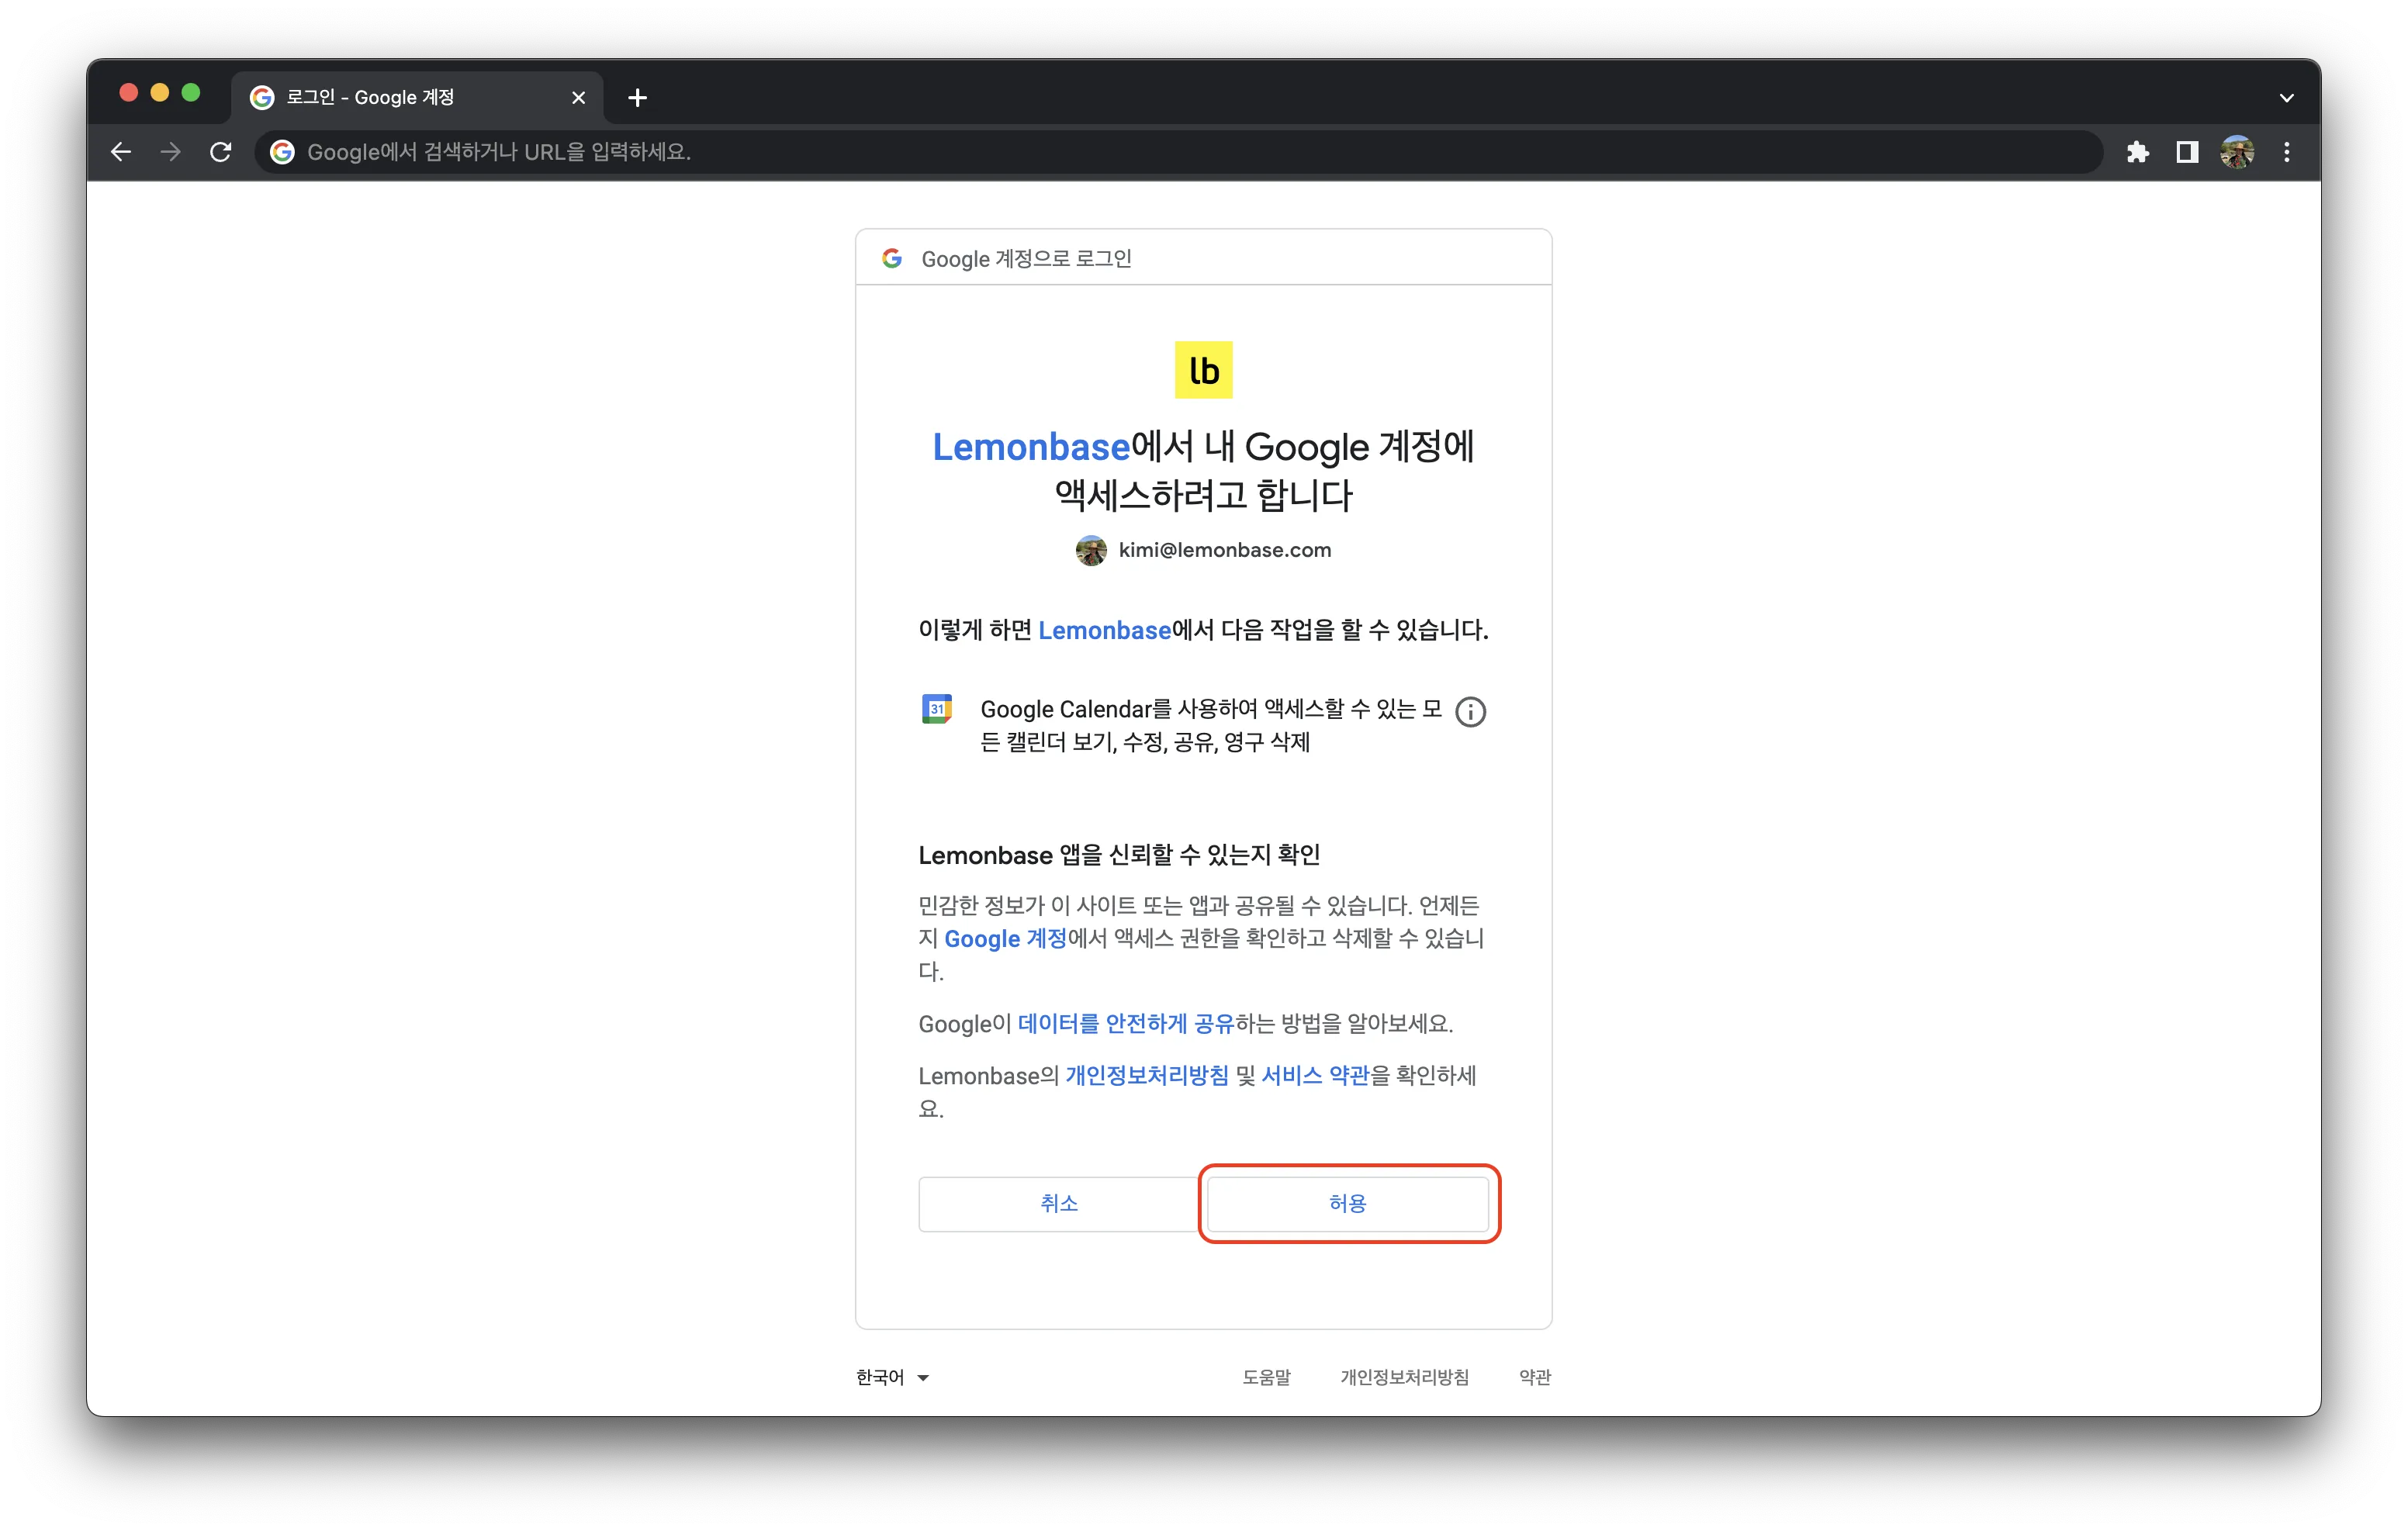The image size is (2408, 1531).
Task: Click the '허용' allow button
Action: tap(1348, 1204)
